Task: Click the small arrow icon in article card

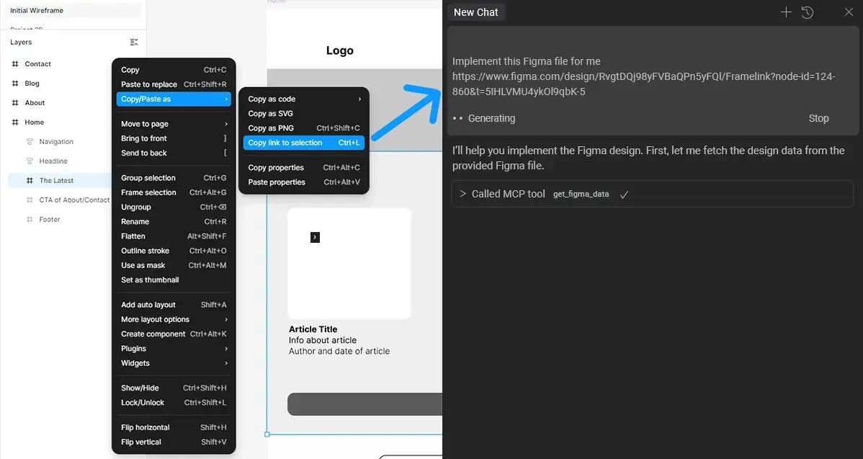Action: click(315, 237)
